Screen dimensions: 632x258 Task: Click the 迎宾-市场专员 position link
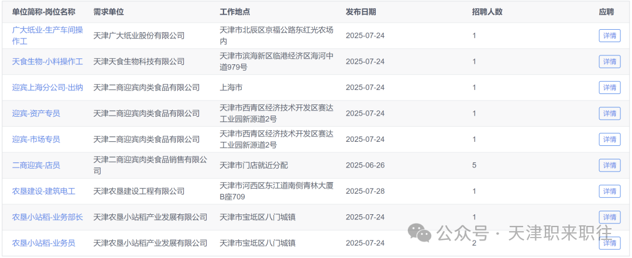pyautogui.click(x=36, y=139)
